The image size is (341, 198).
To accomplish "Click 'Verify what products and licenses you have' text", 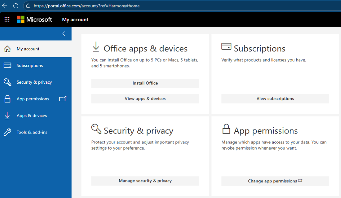I will [264, 60].
